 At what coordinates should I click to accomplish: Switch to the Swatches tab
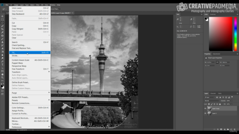click(213, 15)
